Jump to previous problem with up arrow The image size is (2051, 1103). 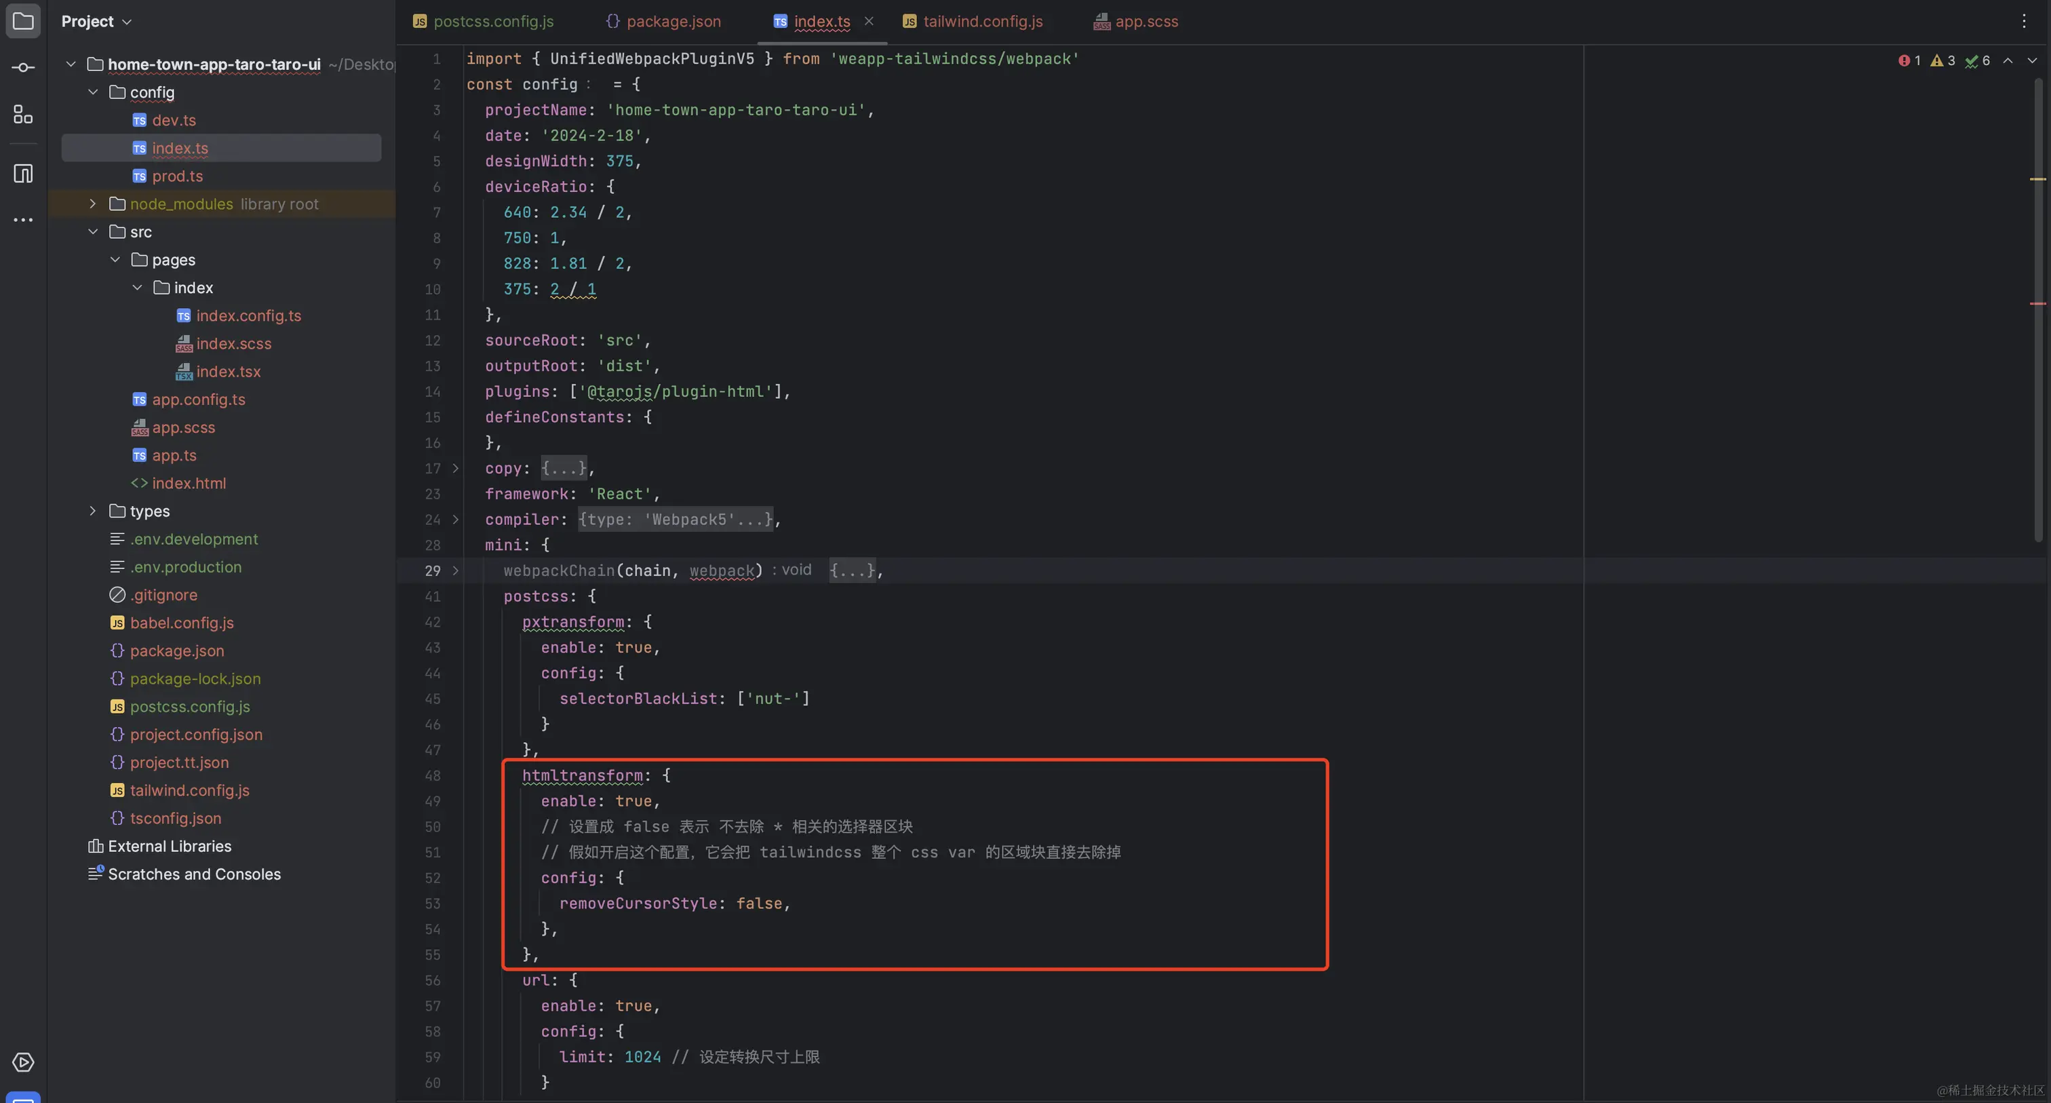tap(2009, 60)
